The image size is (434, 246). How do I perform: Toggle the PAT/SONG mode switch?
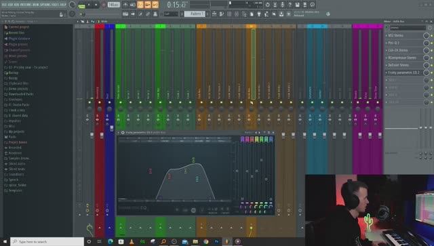point(81,5)
